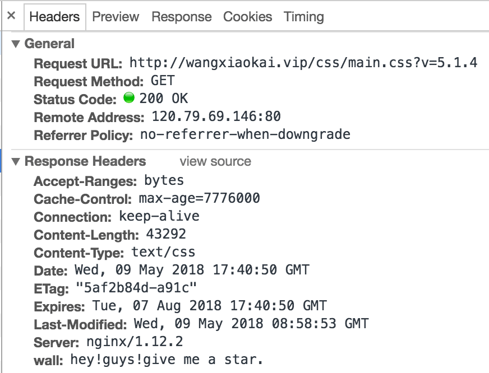Click the ETag header value
489x373 pixels.
coord(136,288)
